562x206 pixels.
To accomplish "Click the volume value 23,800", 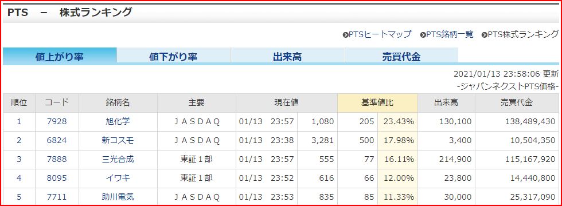I will [x=458, y=178].
